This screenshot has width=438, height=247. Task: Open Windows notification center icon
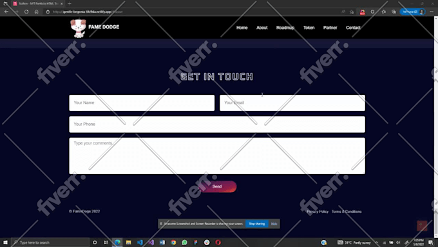click(x=431, y=242)
